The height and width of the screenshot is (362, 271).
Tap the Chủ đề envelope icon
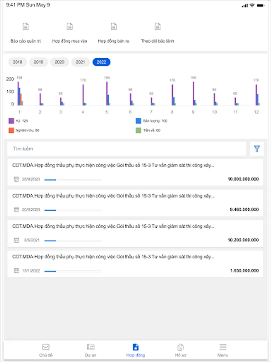[x=46, y=347]
